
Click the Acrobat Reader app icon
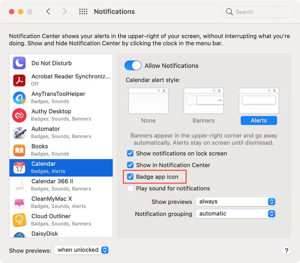(19, 80)
